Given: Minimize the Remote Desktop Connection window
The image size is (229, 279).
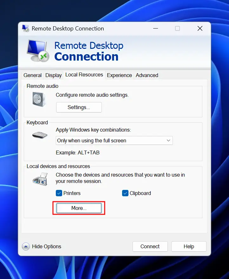Looking at the screenshot, I should [x=156, y=28].
